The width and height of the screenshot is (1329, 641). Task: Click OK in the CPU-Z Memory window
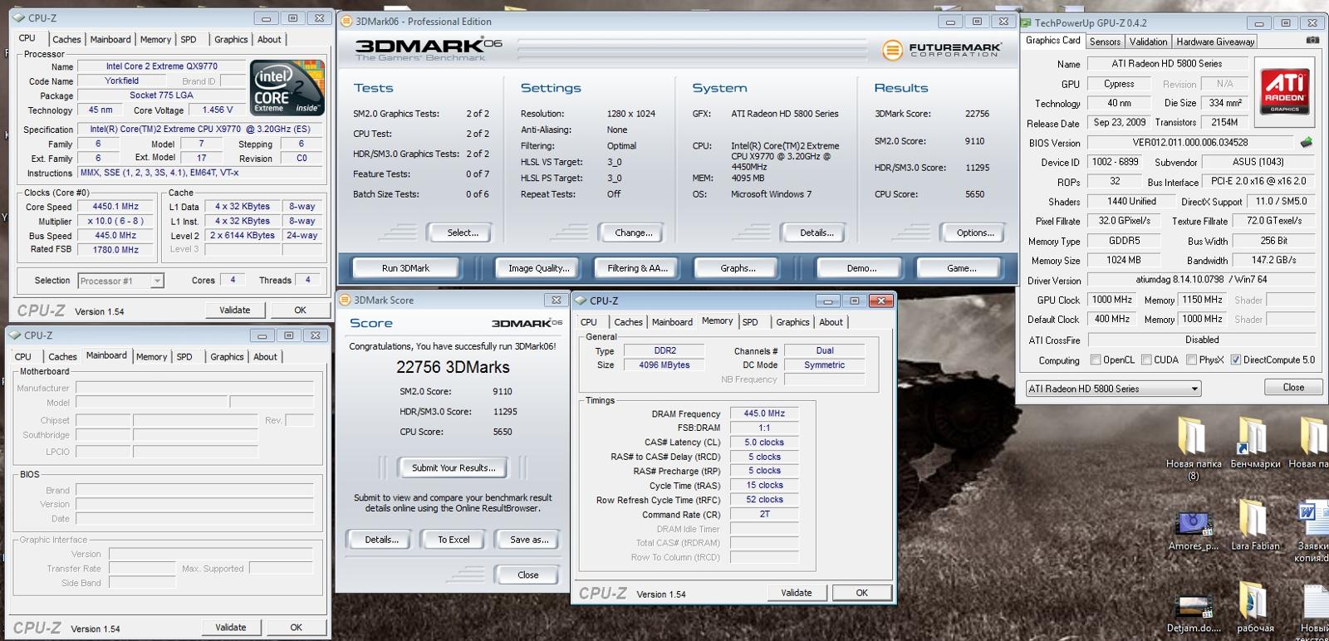pyautogui.click(x=861, y=593)
